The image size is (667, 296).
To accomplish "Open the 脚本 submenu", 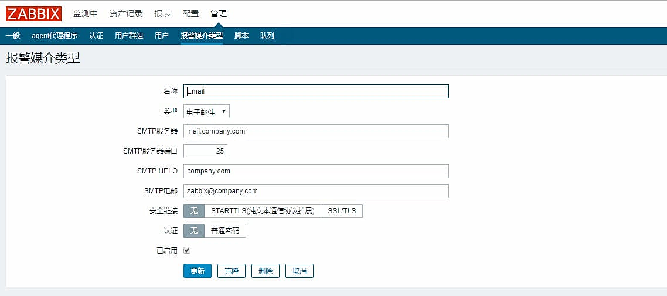I will click(241, 36).
